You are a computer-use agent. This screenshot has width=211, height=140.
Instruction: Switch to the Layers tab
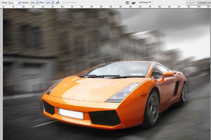[191, 3]
